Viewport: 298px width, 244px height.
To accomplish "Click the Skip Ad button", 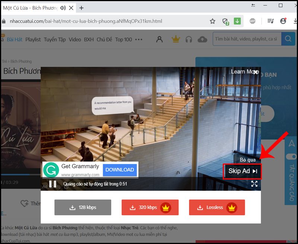I will pos(242,171).
